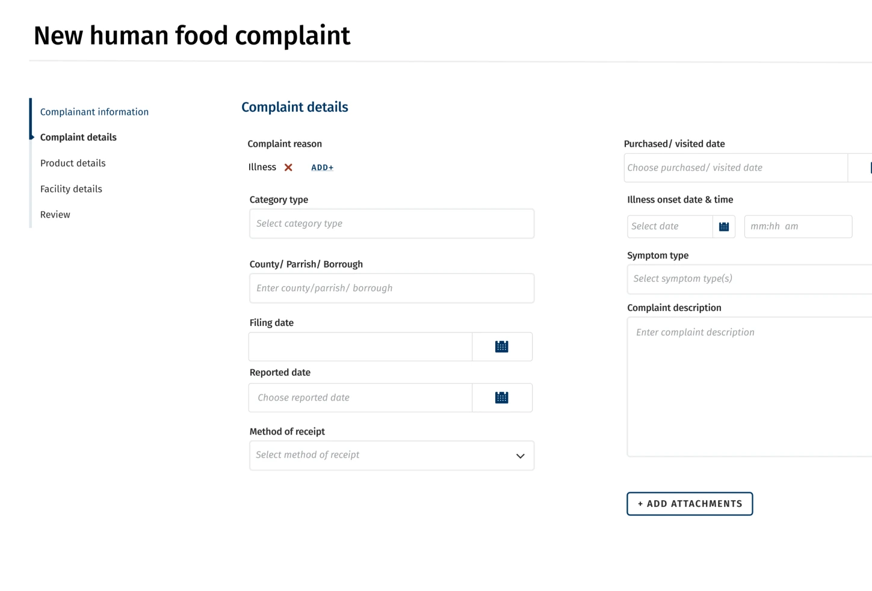This screenshot has height=591, width=872.
Task: Remove the Illness complaint reason
Action: (288, 167)
